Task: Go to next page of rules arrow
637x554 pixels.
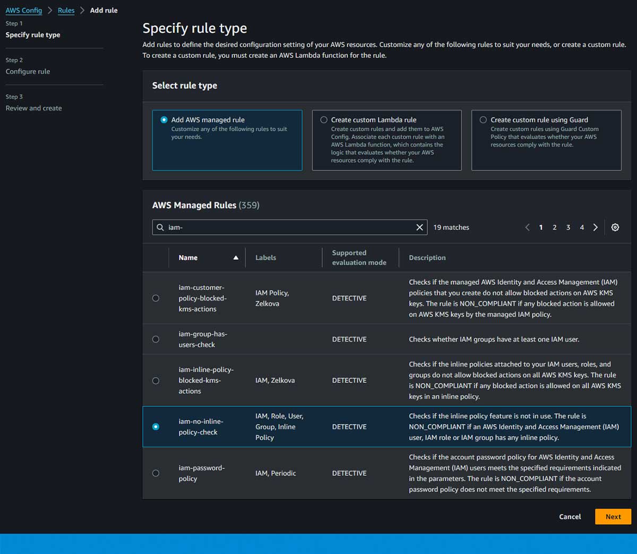Action: tap(596, 227)
